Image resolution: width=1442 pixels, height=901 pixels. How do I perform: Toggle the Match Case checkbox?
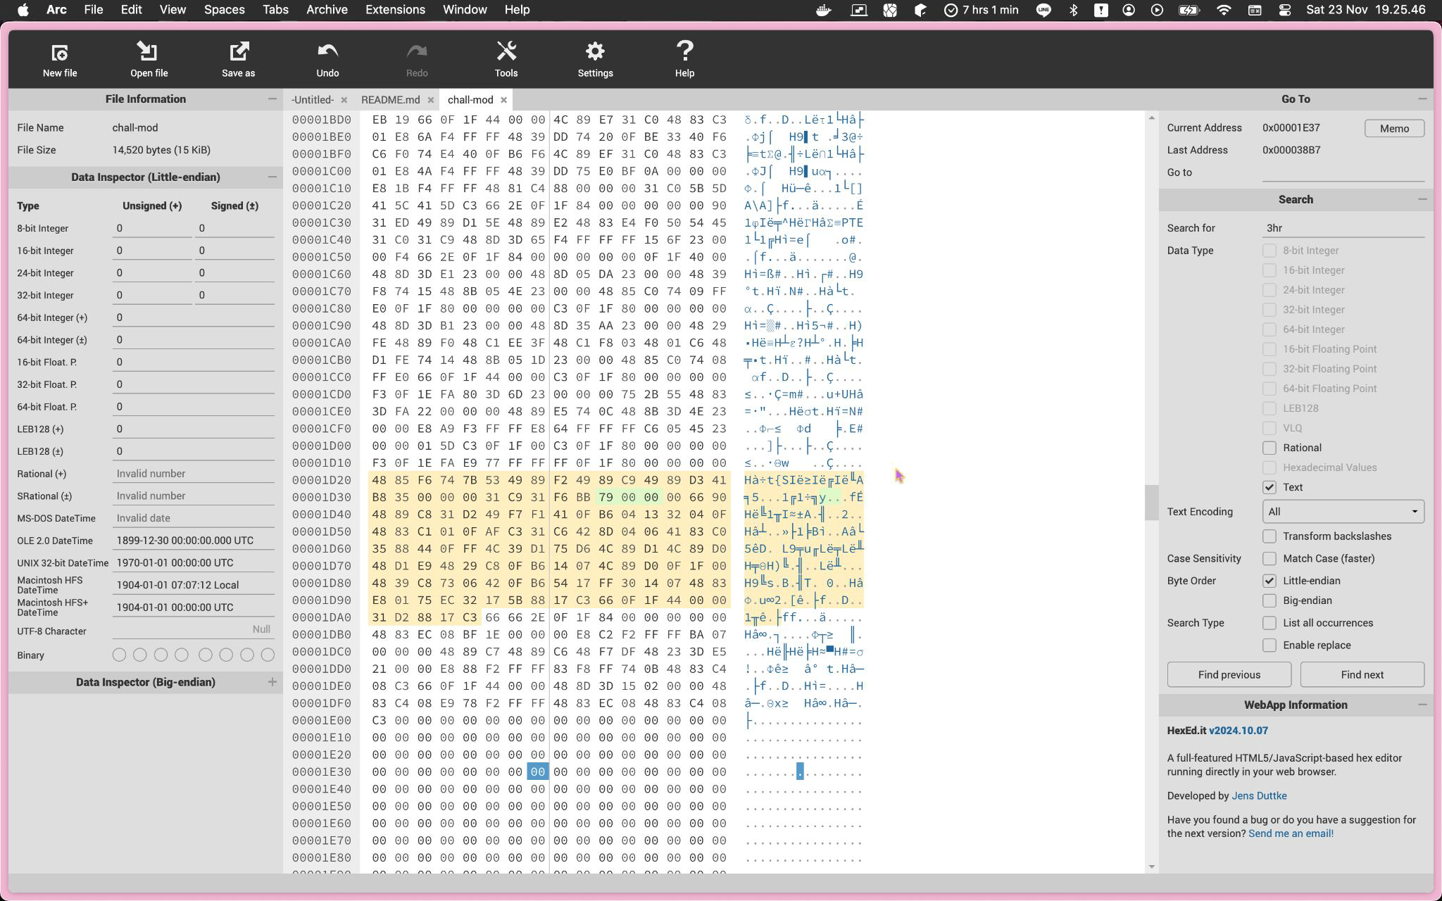(1269, 558)
